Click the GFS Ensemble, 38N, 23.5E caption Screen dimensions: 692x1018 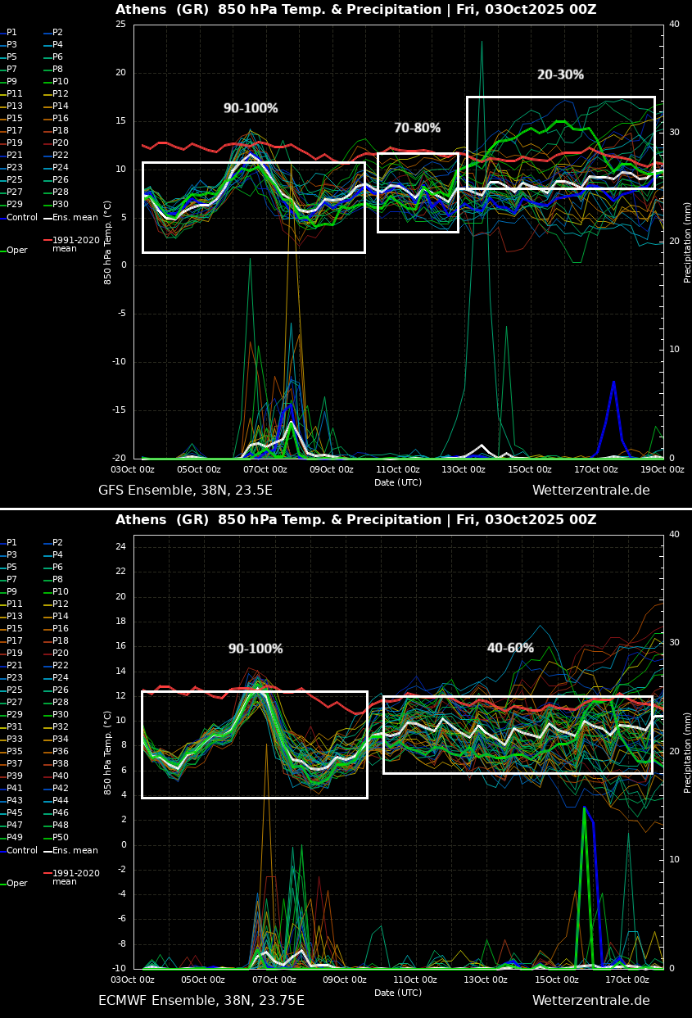(185, 491)
